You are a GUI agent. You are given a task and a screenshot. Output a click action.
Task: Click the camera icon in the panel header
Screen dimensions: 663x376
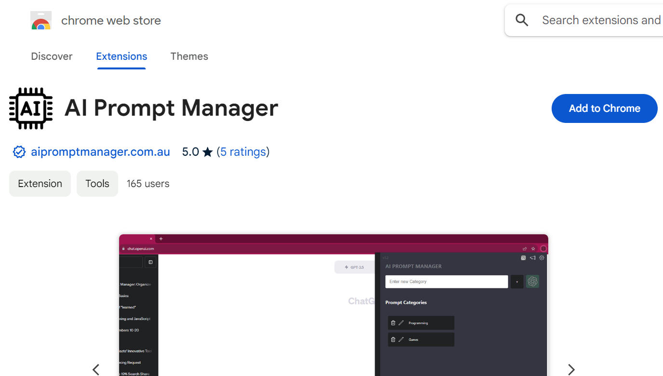[x=524, y=258]
